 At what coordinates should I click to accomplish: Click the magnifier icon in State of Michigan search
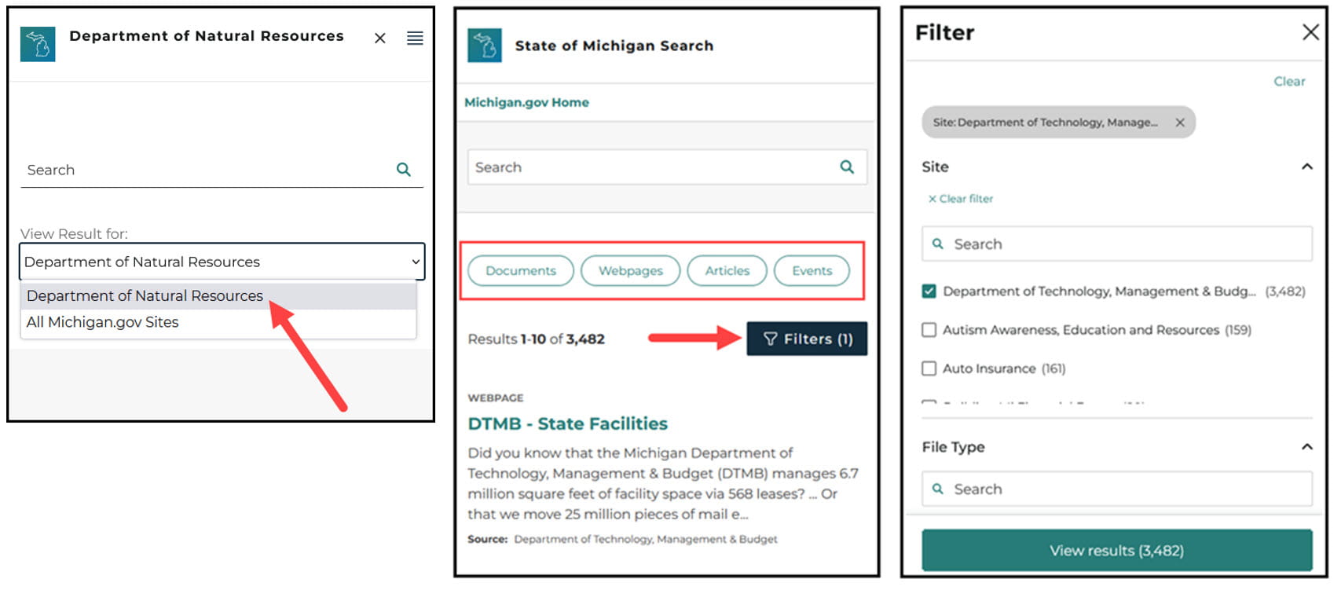847,167
